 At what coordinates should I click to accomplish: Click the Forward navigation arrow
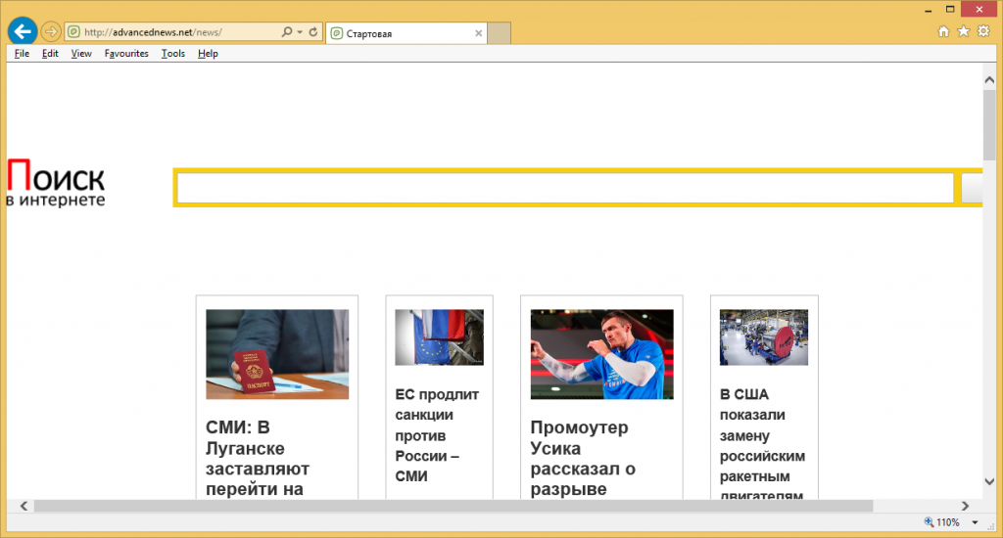[x=51, y=32]
